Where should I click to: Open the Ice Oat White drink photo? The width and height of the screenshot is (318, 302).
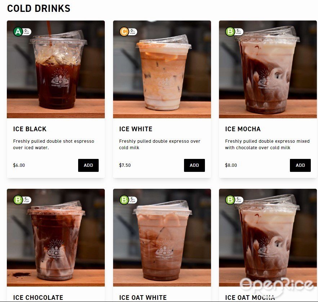coord(162,238)
